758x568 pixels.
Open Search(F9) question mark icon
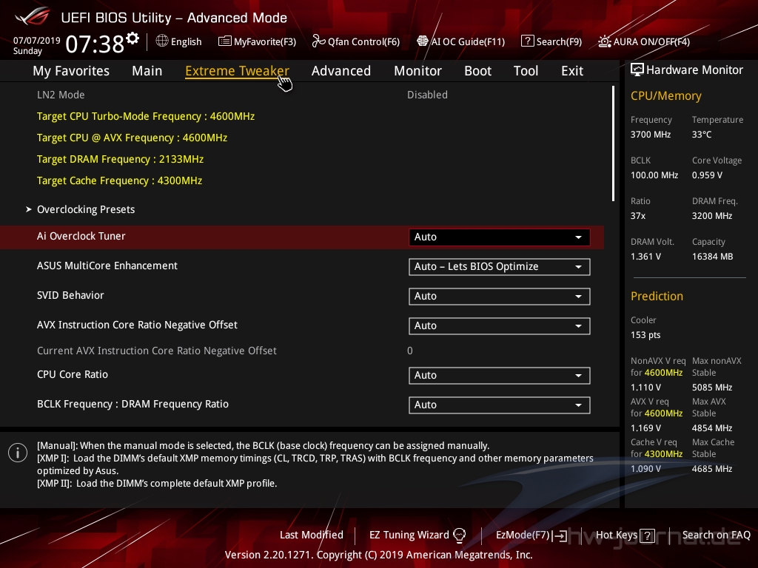point(527,41)
